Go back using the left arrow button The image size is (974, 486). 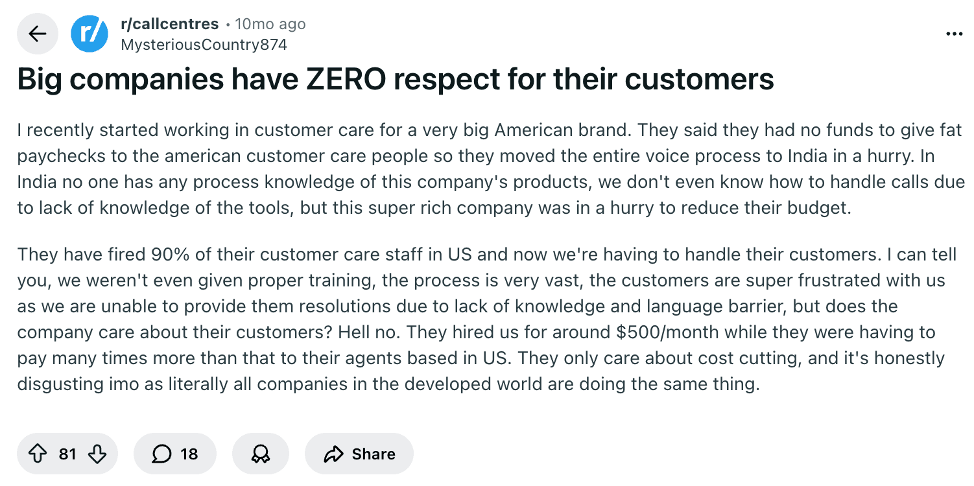38,34
